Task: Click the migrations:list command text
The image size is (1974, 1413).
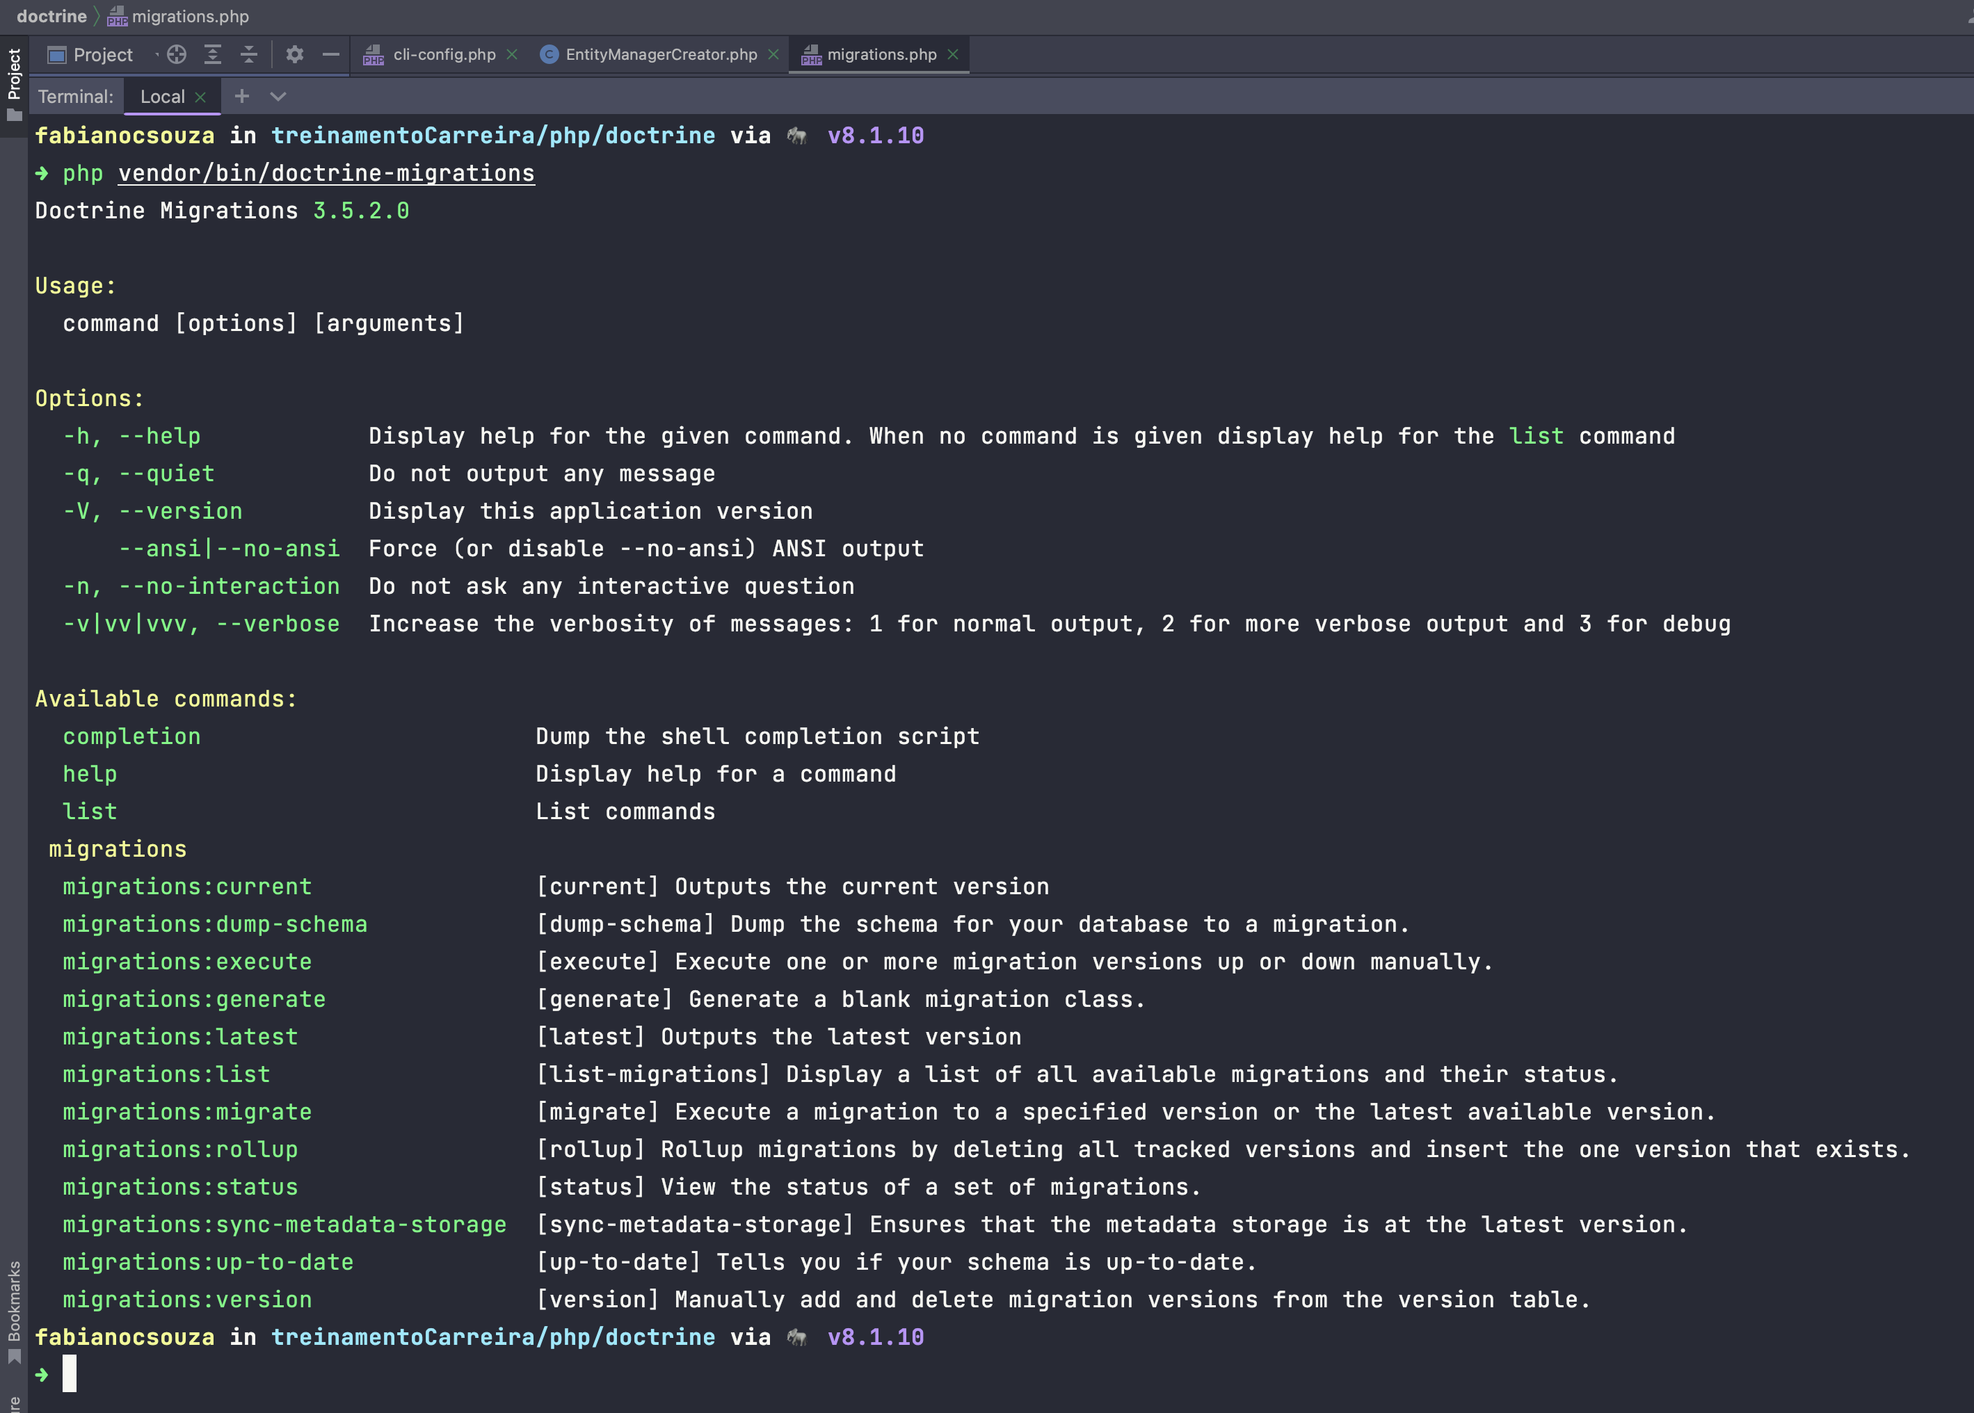Action: point(166,1074)
